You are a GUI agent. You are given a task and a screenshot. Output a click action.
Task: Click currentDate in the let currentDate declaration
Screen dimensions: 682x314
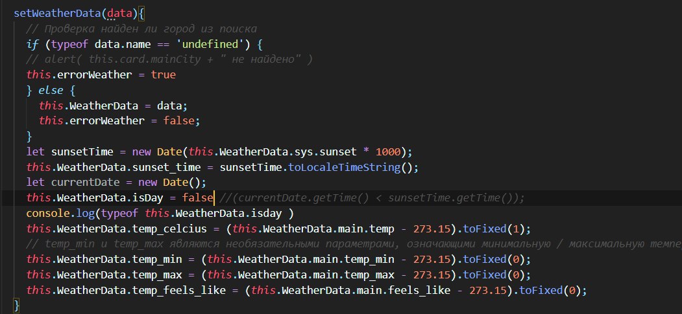click(x=85, y=182)
